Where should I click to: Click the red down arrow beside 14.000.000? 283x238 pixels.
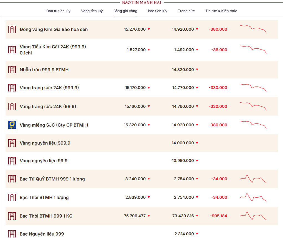coord(197,143)
